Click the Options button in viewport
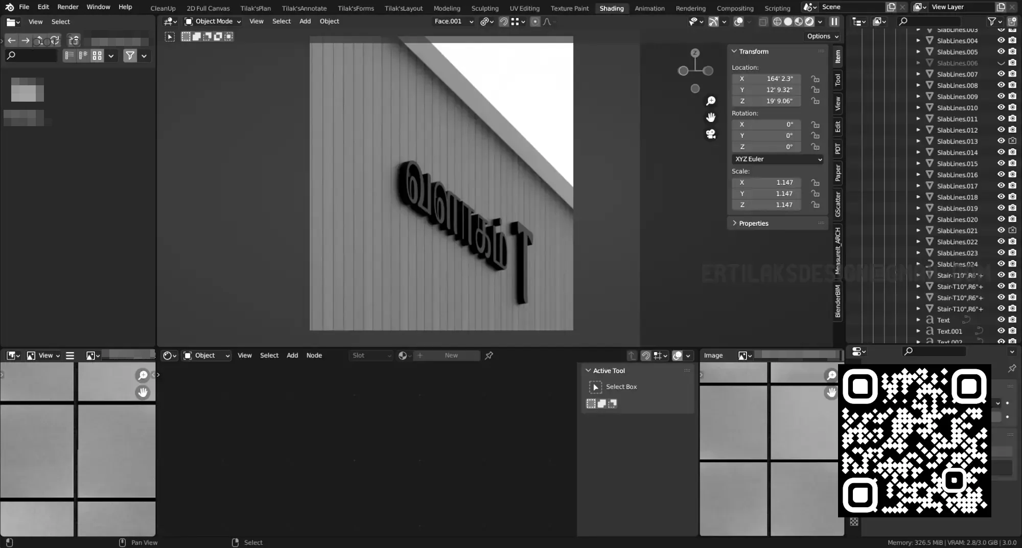The image size is (1022, 548). pos(822,36)
